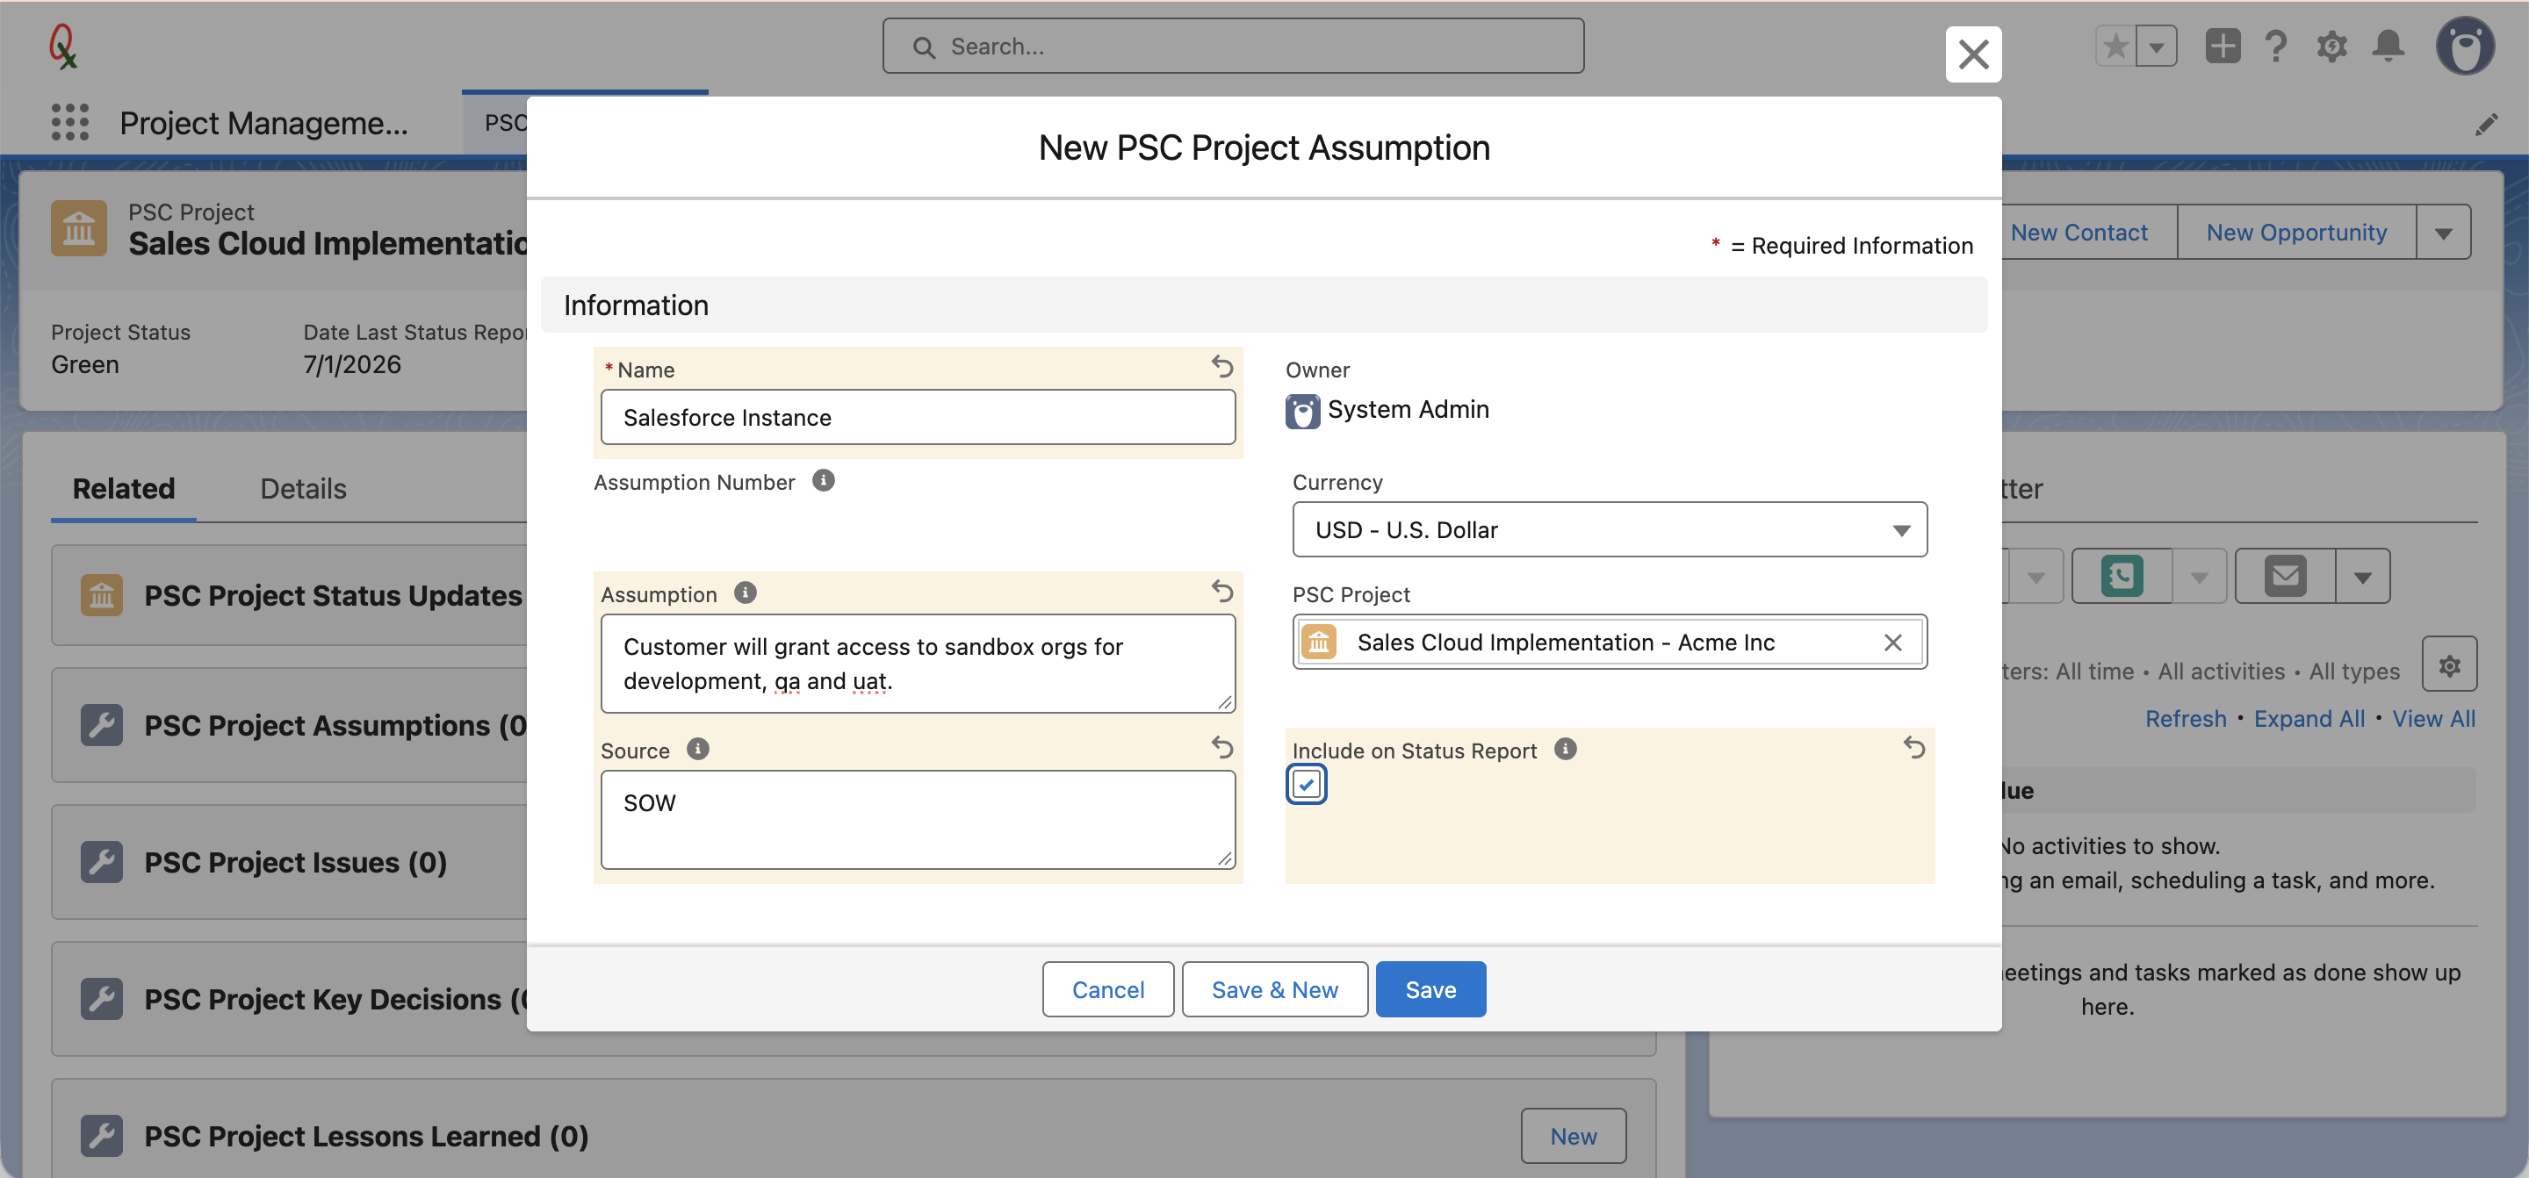Open the activity timeline settings gear
The image size is (2529, 1178).
pyautogui.click(x=2449, y=664)
